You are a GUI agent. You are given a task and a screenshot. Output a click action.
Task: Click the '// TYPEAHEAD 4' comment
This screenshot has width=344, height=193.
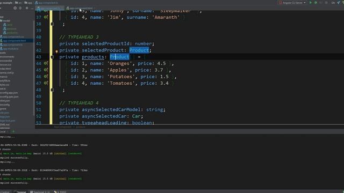79,103
